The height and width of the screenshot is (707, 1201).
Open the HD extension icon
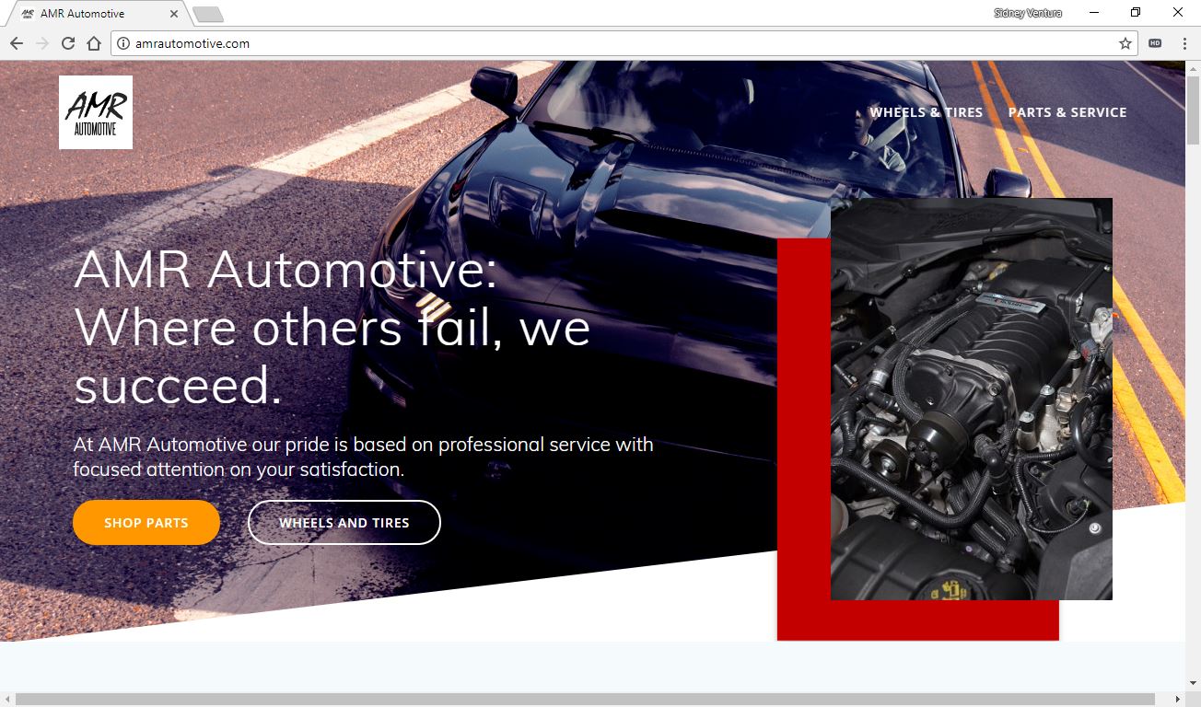point(1155,43)
